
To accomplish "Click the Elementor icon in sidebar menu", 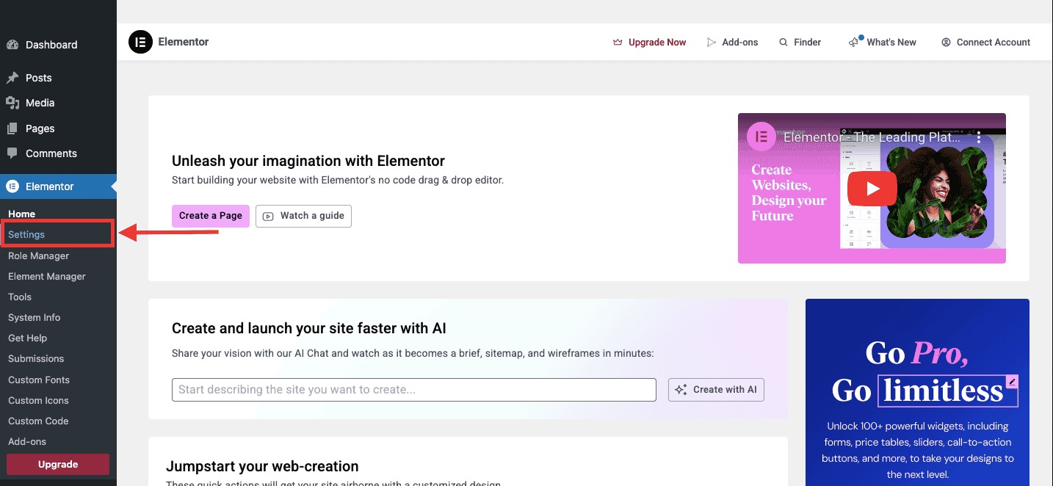I will click(12, 186).
